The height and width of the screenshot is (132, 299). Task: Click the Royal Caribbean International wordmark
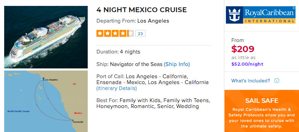[269, 15]
